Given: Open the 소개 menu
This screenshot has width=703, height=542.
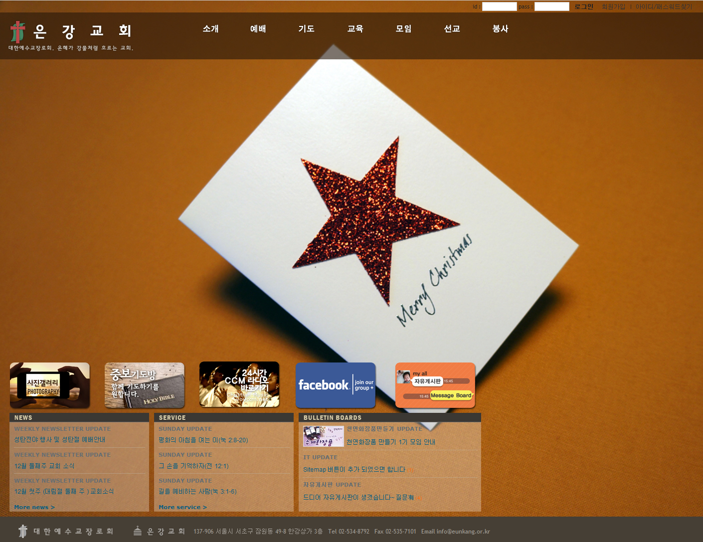Looking at the screenshot, I should click(x=210, y=29).
